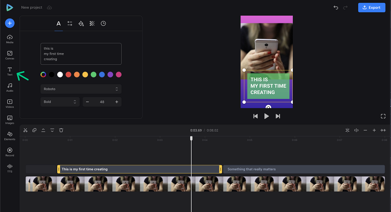Open the Roboto font dropdown
Image resolution: width=391 pixels, height=212 pixels.
(81, 89)
